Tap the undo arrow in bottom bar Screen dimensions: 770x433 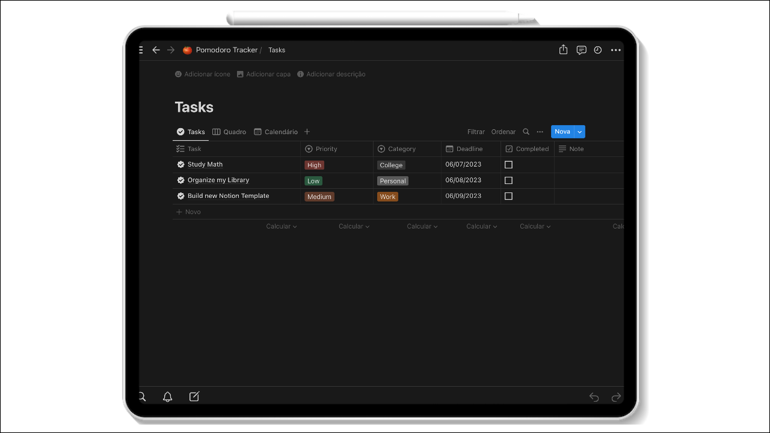[594, 397]
